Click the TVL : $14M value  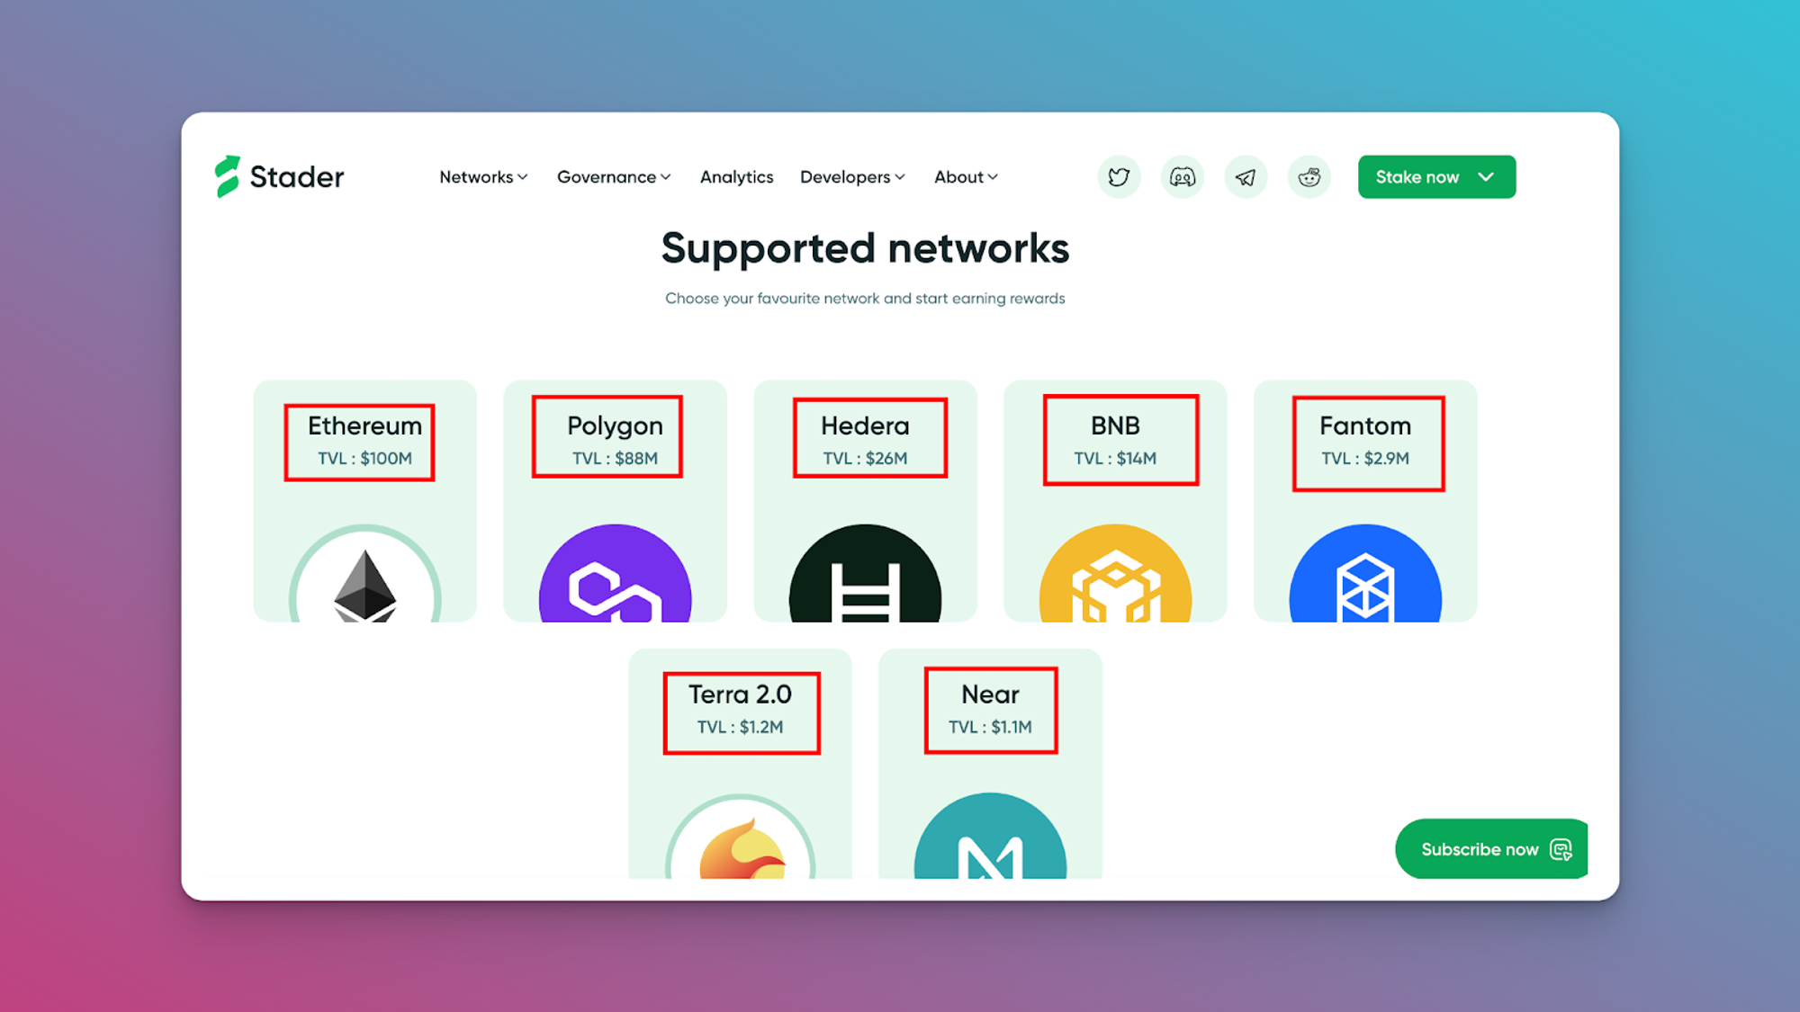click(x=1115, y=459)
